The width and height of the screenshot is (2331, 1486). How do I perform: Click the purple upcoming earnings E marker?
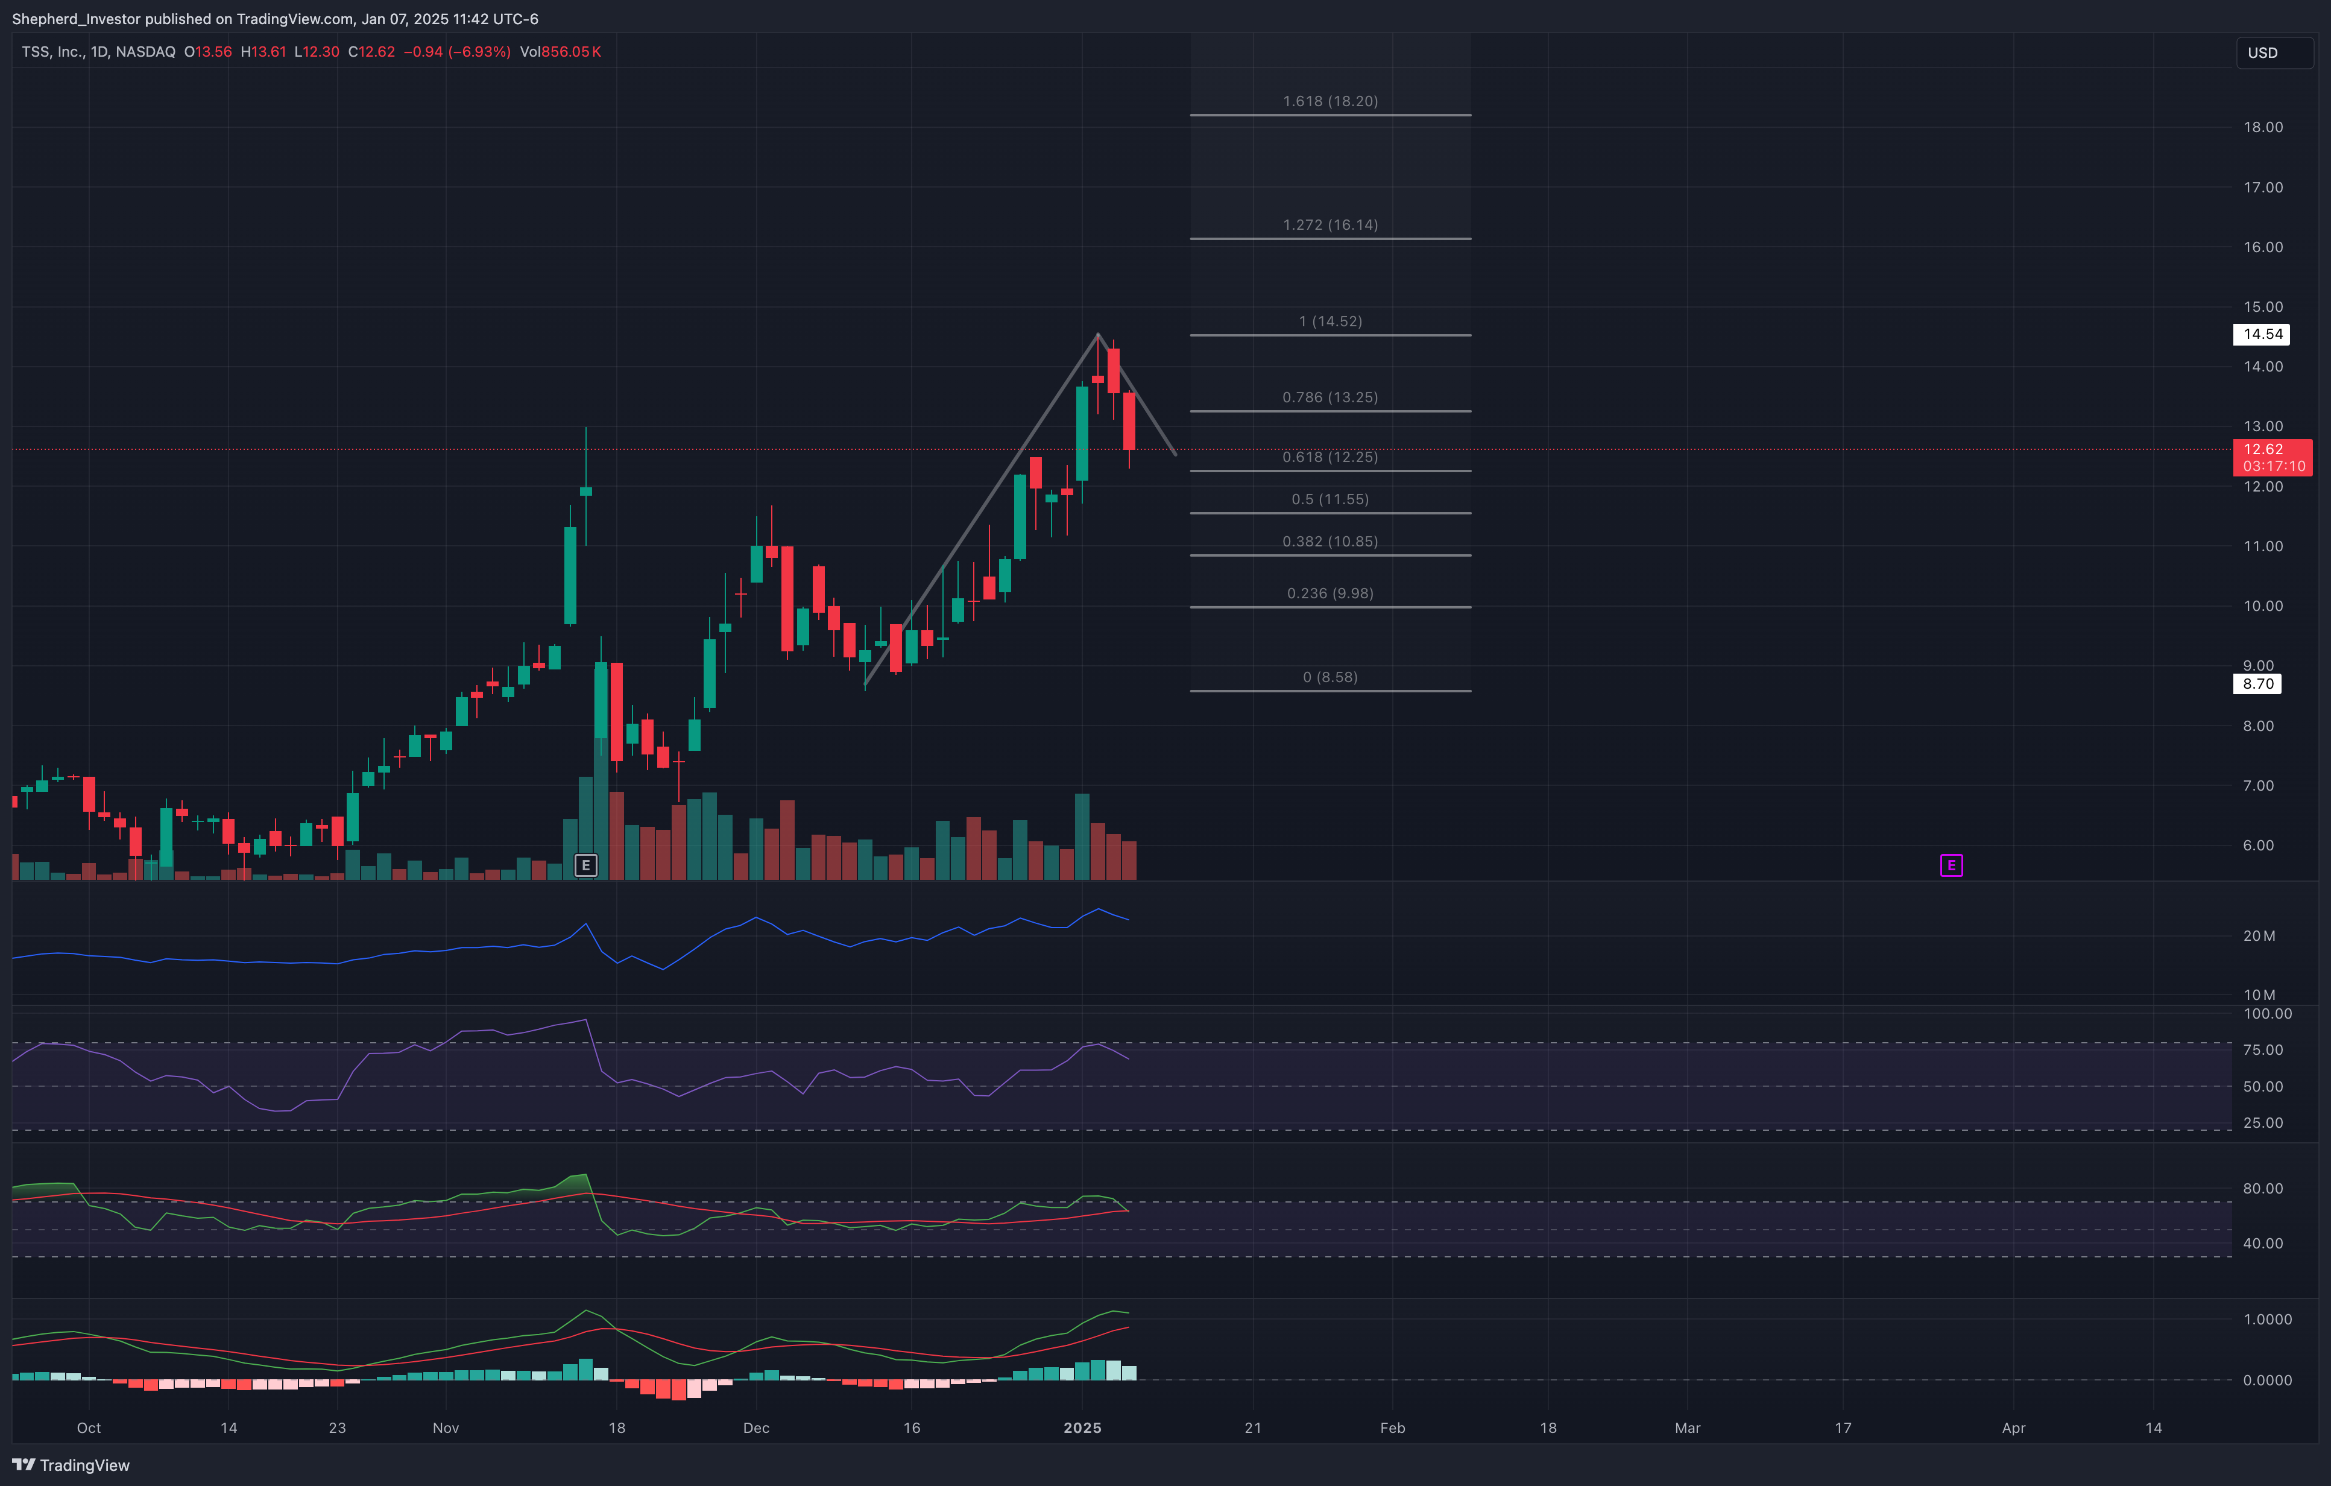pos(1951,864)
